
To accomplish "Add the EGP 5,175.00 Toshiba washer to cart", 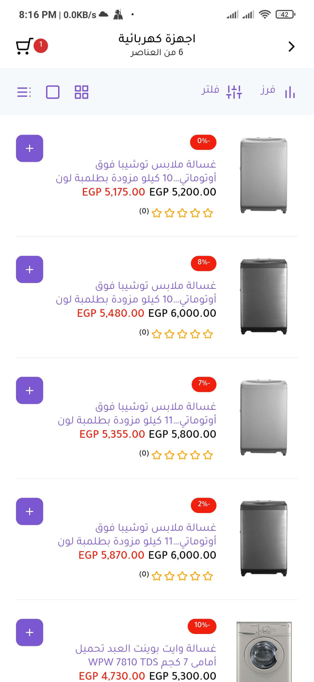I will click(x=30, y=148).
